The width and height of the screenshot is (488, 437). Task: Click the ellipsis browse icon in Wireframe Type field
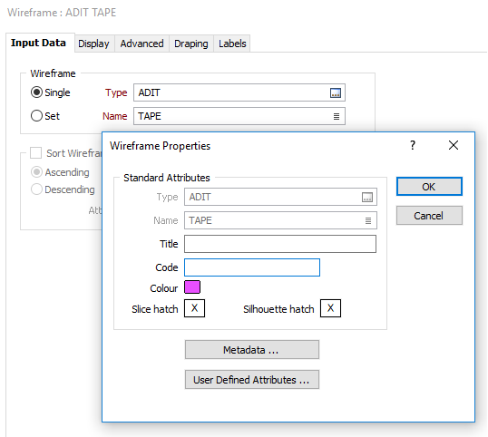coord(336,92)
